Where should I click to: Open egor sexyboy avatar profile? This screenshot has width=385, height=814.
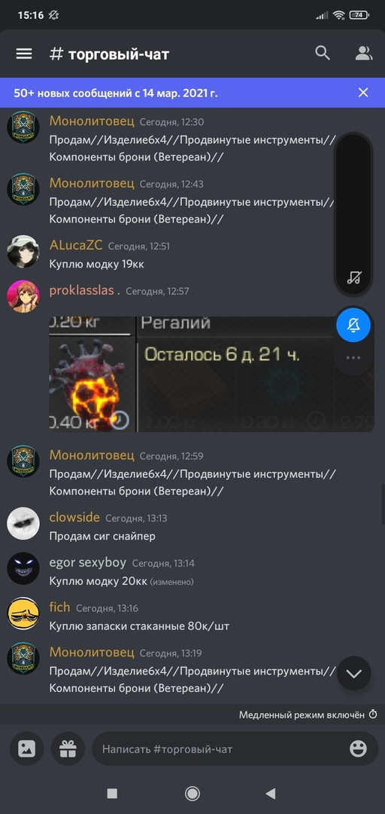tap(23, 569)
